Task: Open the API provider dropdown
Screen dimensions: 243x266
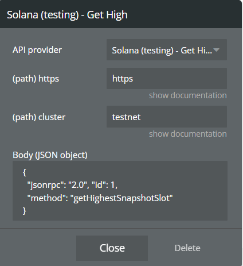Action: coord(167,50)
